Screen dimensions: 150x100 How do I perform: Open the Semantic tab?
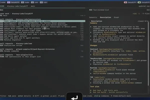(x=93, y=17)
